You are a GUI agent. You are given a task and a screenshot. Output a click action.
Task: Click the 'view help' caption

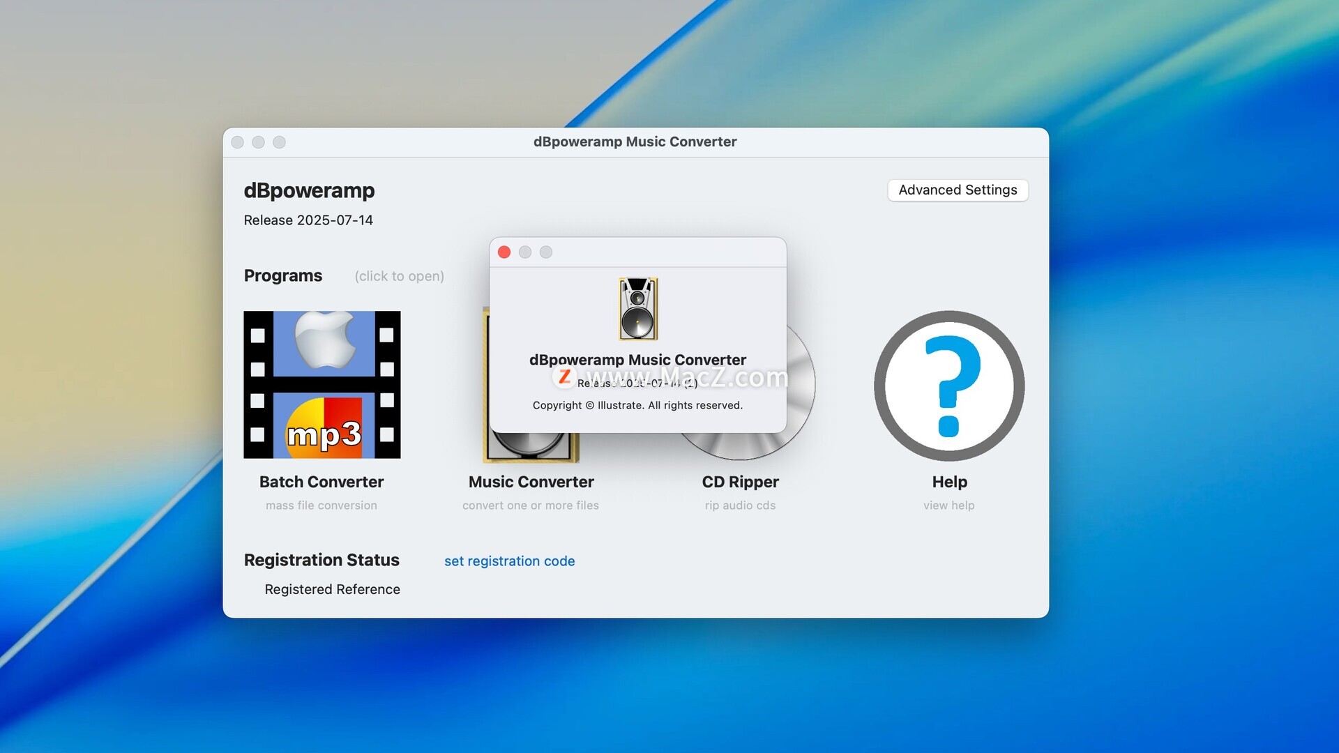coord(948,505)
